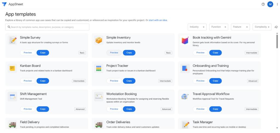Image resolution: width=280 pixels, height=133 pixels.
Task: Open the Complexity filter dropdown
Action: pos(262,27)
